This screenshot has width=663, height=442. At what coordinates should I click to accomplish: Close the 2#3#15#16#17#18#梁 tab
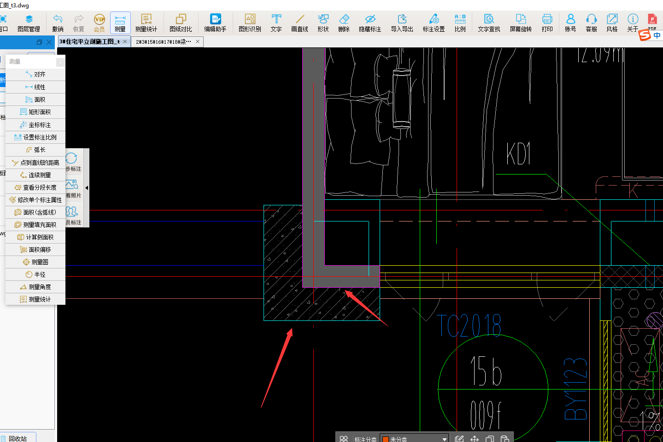(198, 41)
